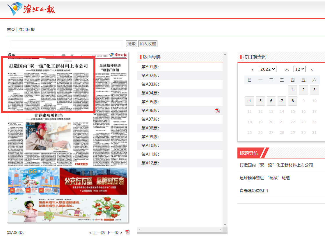The image size is (325, 237).
Task: Select December 8 on the calendar
Action: coord(293,101)
